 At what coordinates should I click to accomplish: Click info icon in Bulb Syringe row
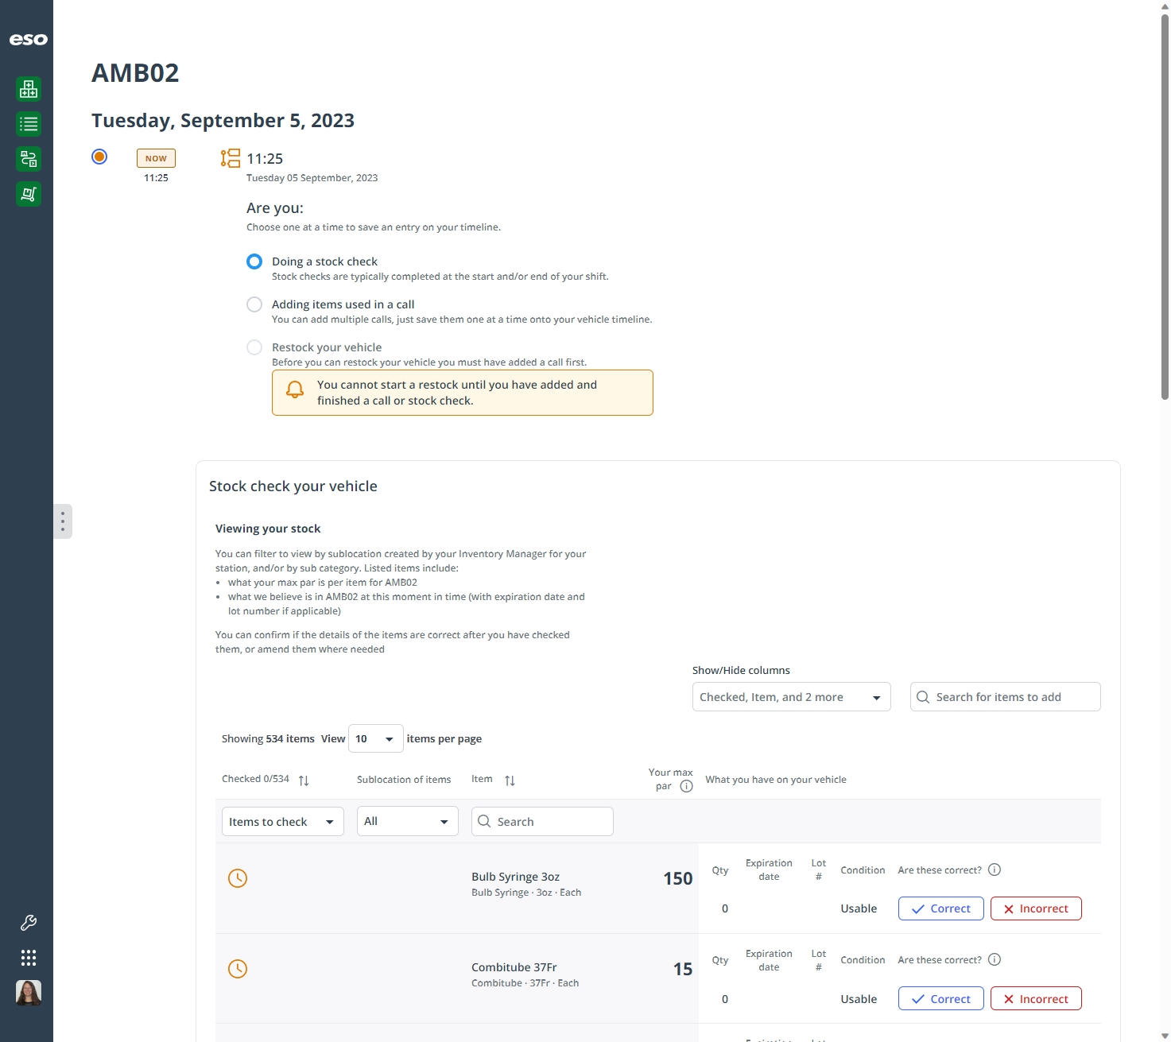coord(995,870)
